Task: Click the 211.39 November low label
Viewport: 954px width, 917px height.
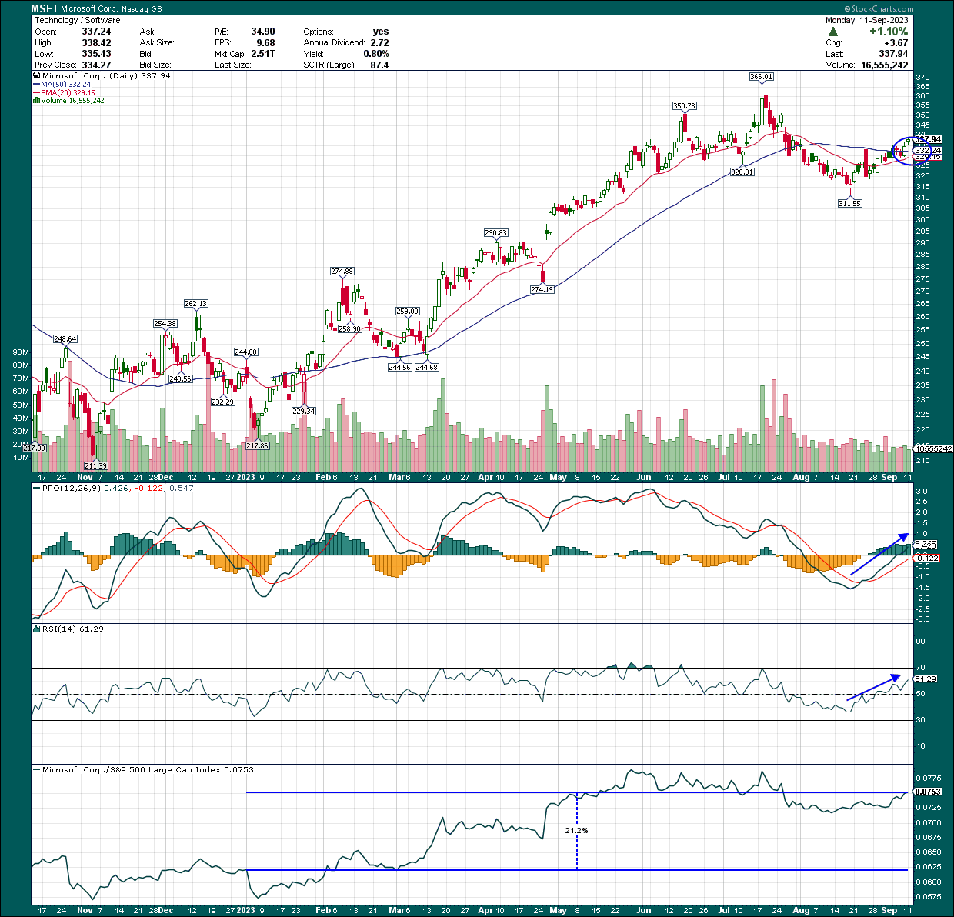Action: 95,466
